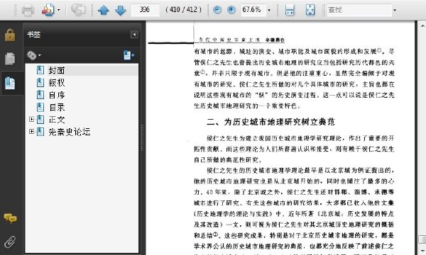Viewport: 426px width, 255px height.
Task: Click the bookmark icon beside 自序
Action: point(40,95)
